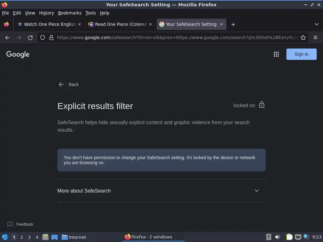The height and width of the screenshot is (242, 323).
Task: Open the tracking protection shield icon
Action: click(43, 38)
